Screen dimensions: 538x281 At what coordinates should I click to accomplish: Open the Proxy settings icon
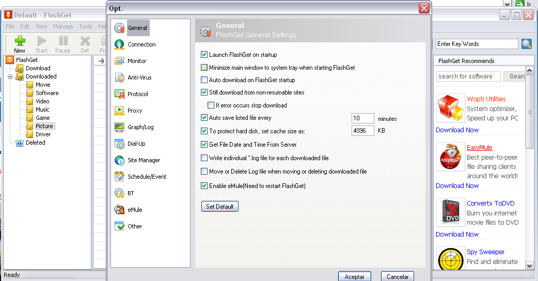[119, 111]
